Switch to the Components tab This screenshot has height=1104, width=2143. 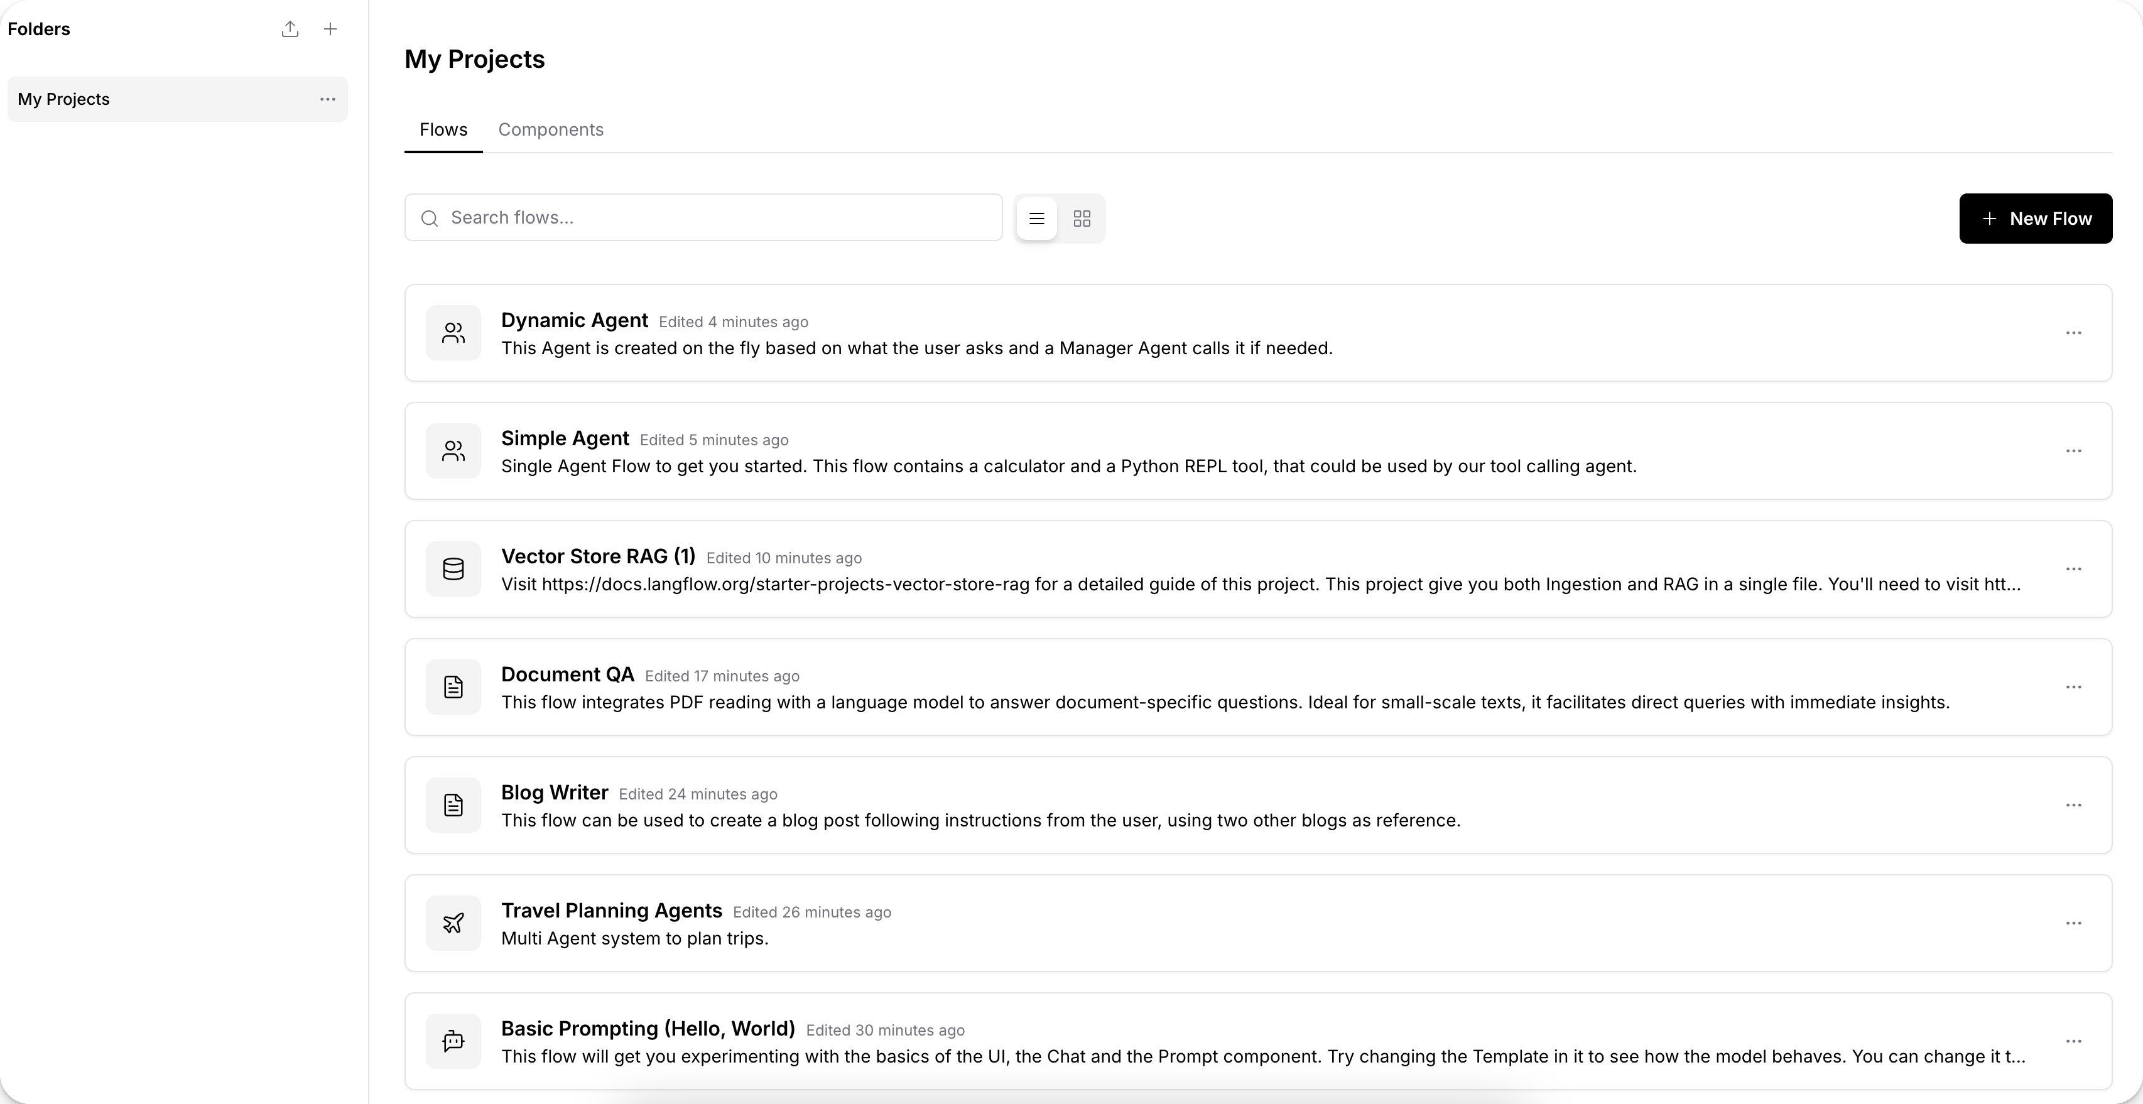pos(551,130)
